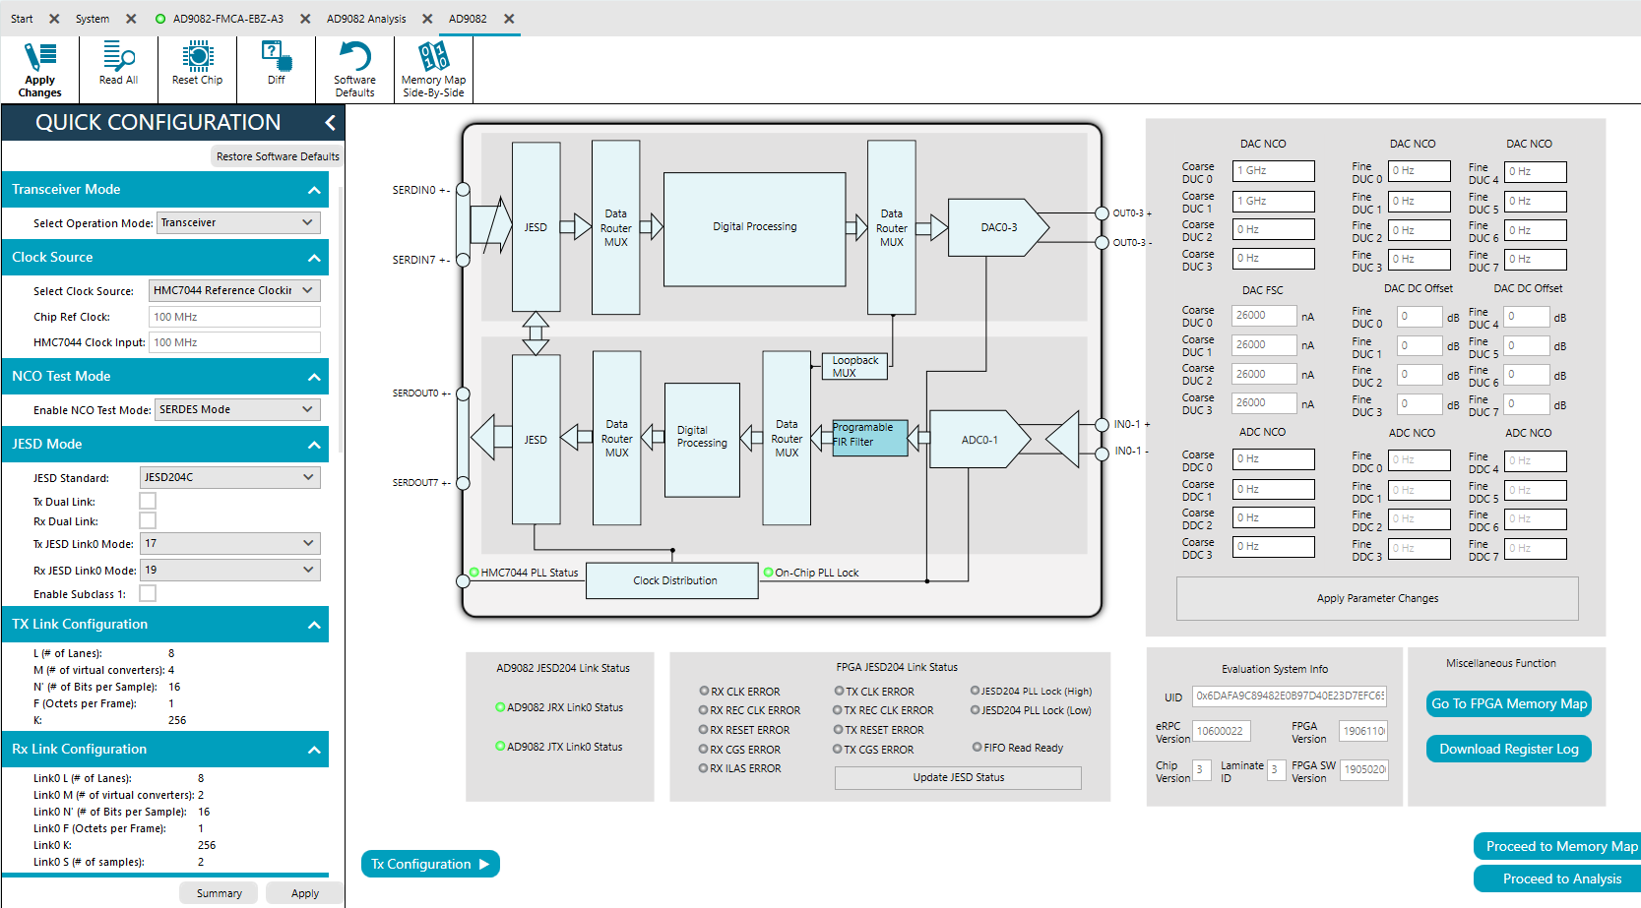Screen dimensions: 1641x908
Task: Switch to the AD9082-FMCA-EBZ-A3 tab
Action: pos(228,19)
